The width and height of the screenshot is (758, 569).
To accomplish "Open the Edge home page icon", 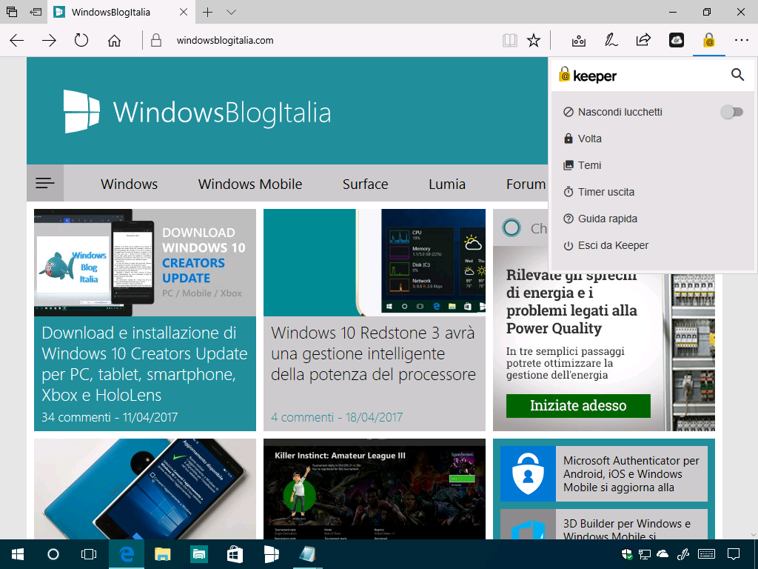I will (114, 41).
